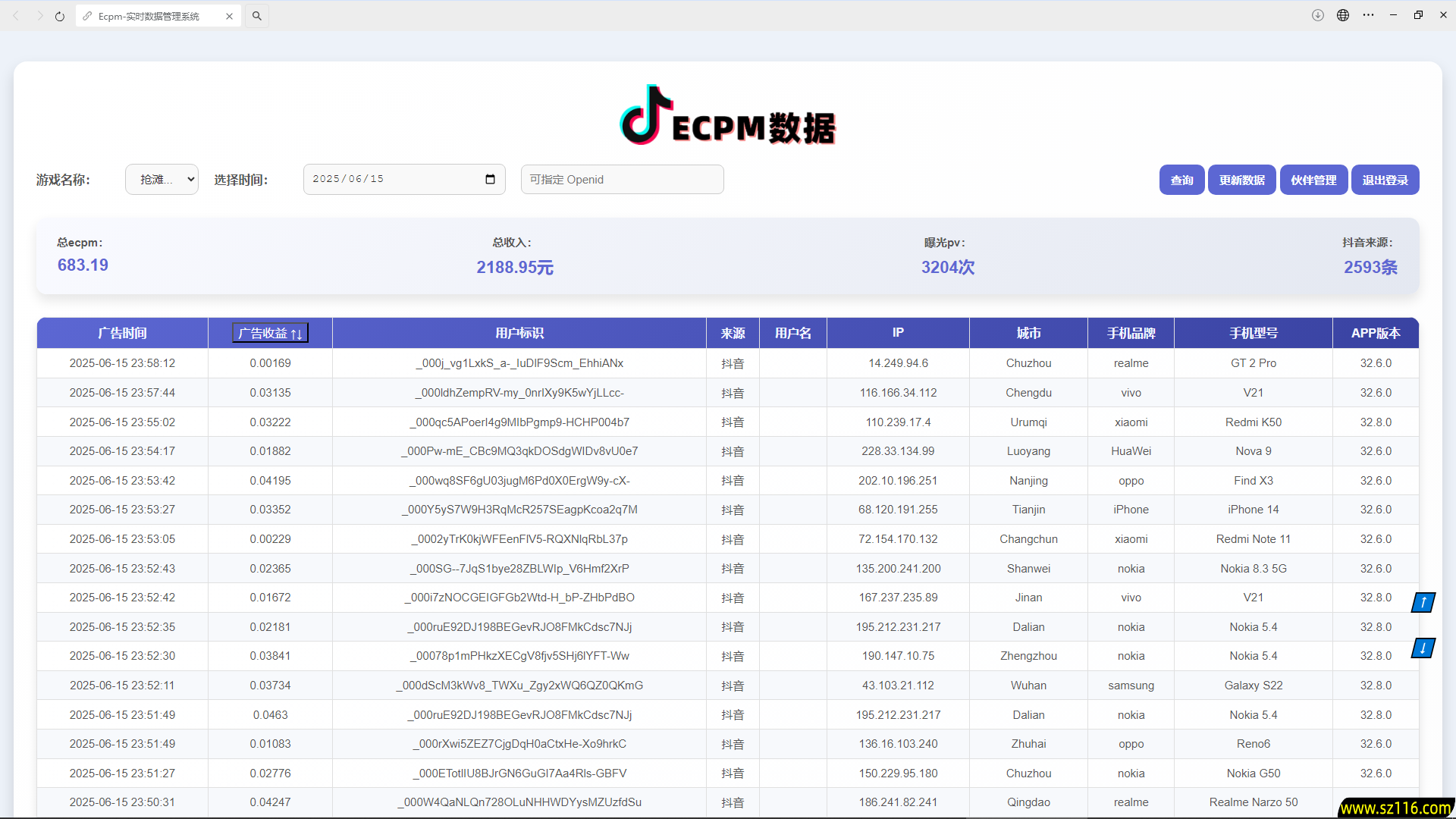Click revenue value 0.02365
Viewport: 1456px width, 819px height.
click(x=270, y=569)
